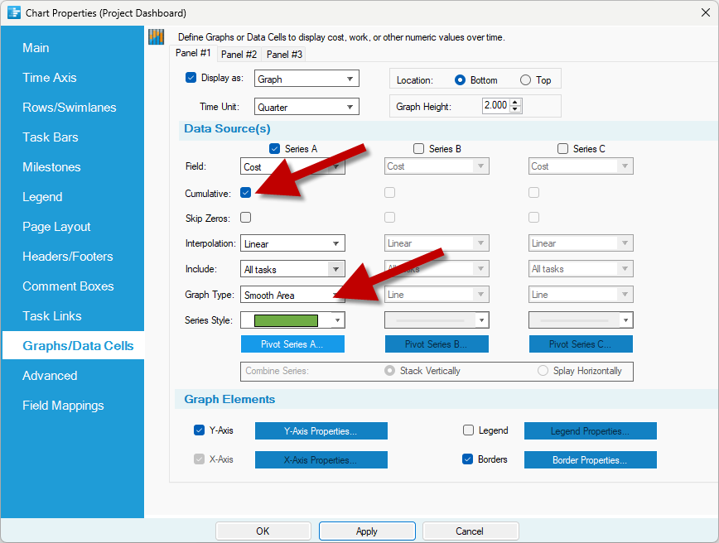Open the Task Links page
Image resolution: width=719 pixels, height=543 pixels.
(52, 315)
